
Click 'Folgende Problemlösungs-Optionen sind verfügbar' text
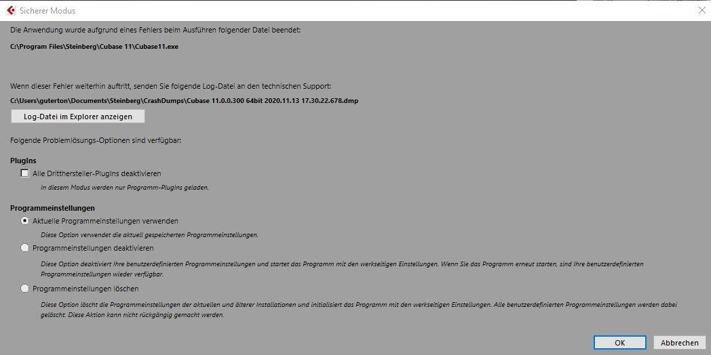click(x=101, y=140)
